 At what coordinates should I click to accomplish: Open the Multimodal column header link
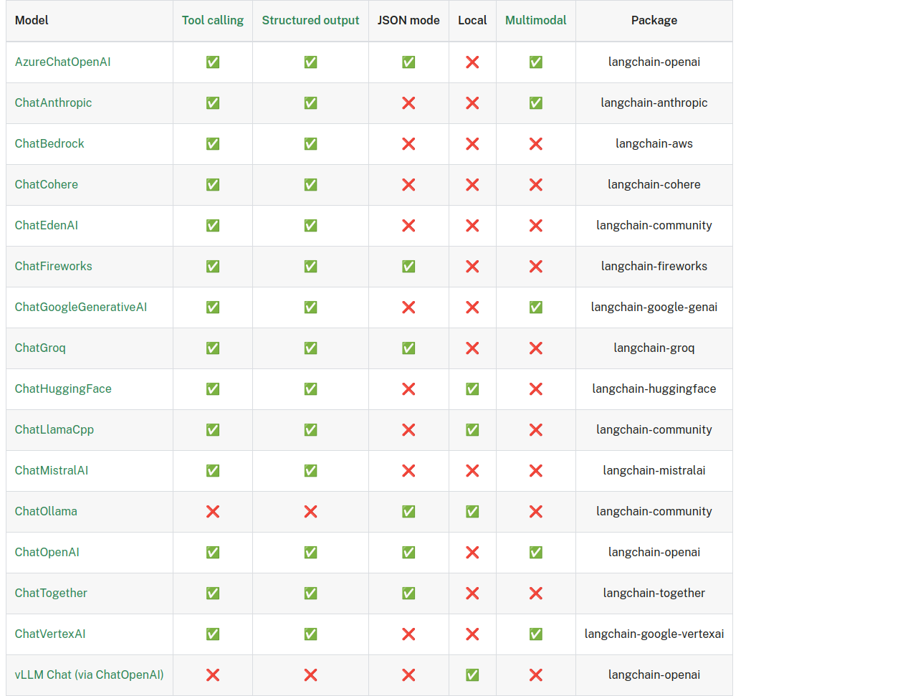click(x=536, y=20)
